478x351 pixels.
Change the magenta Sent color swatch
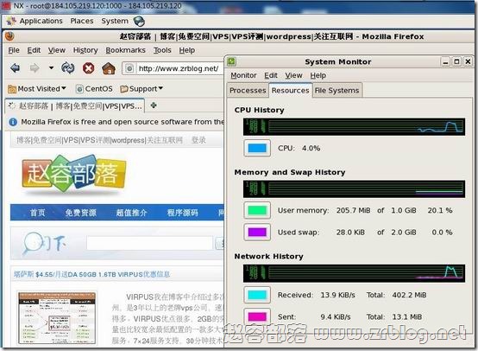pos(257,316)
